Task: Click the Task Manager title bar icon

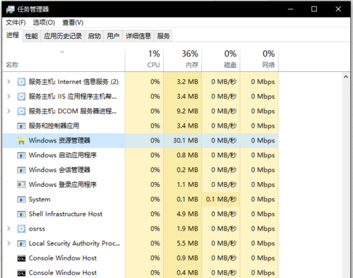Action: click(11, 9)
